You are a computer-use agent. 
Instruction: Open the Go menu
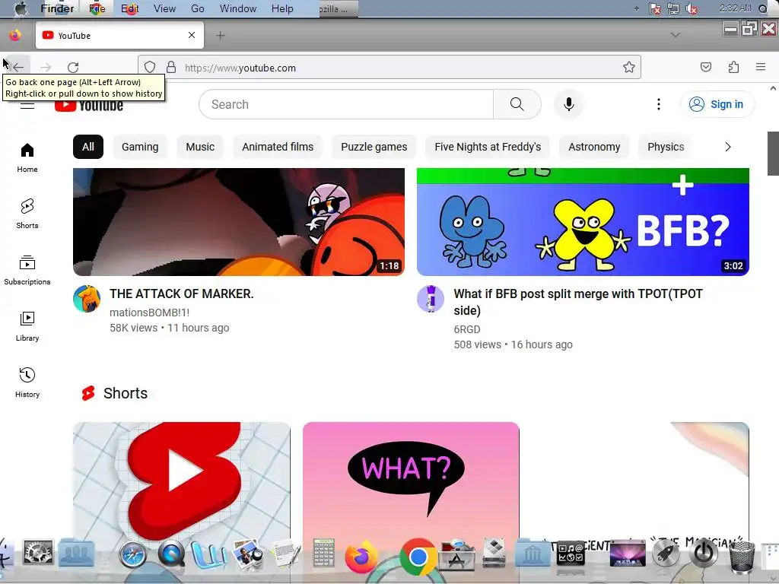(197, 8)
